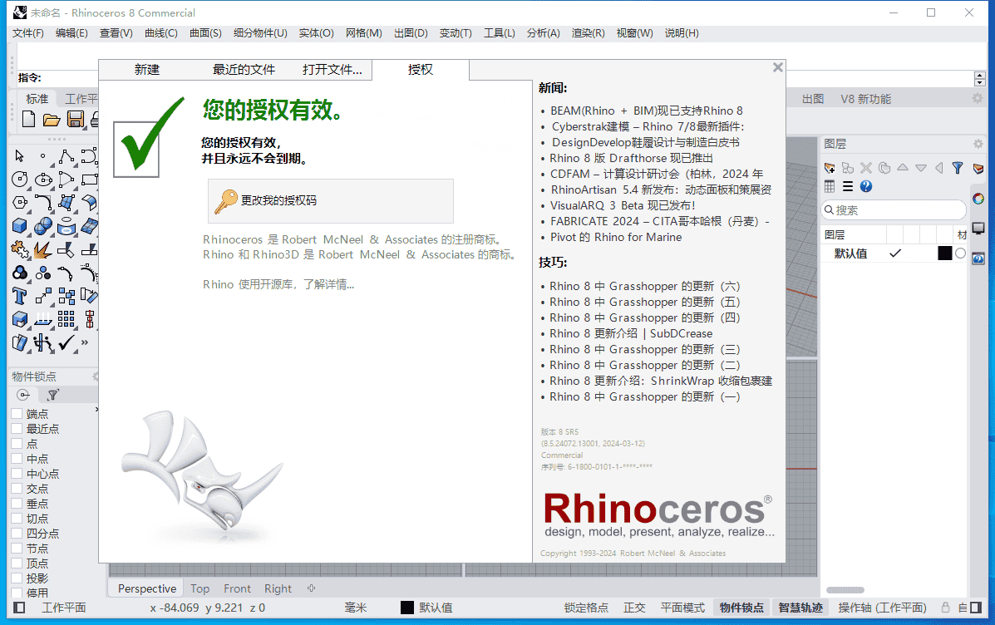995x625 pixels.
Task: Select the polyline drawing tool
Action: tap(66, 157)
